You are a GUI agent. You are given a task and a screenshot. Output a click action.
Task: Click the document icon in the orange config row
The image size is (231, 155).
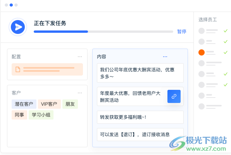click(18, 69)
